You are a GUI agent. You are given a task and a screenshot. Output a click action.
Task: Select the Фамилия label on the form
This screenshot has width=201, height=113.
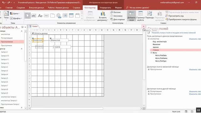pos(38,40)
